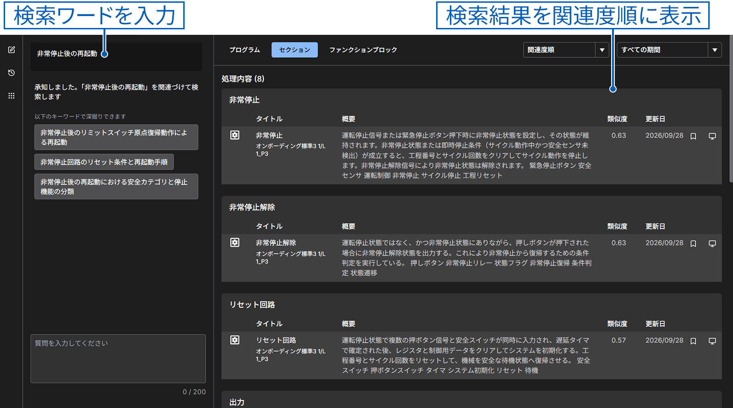This screenshot has width=733, height=408.
Task: Open the すべての期間 period dropdown
Action: point(669,50)
